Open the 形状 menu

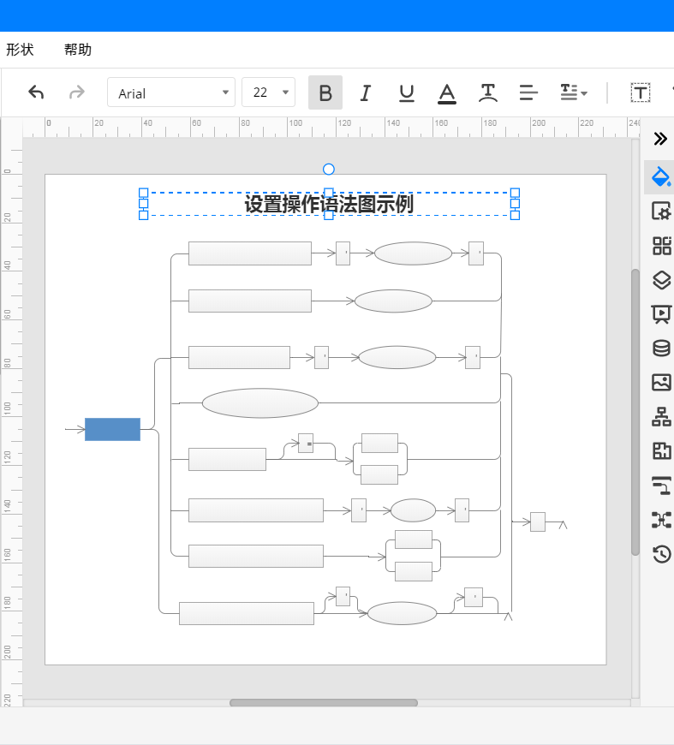pos(20,50)
